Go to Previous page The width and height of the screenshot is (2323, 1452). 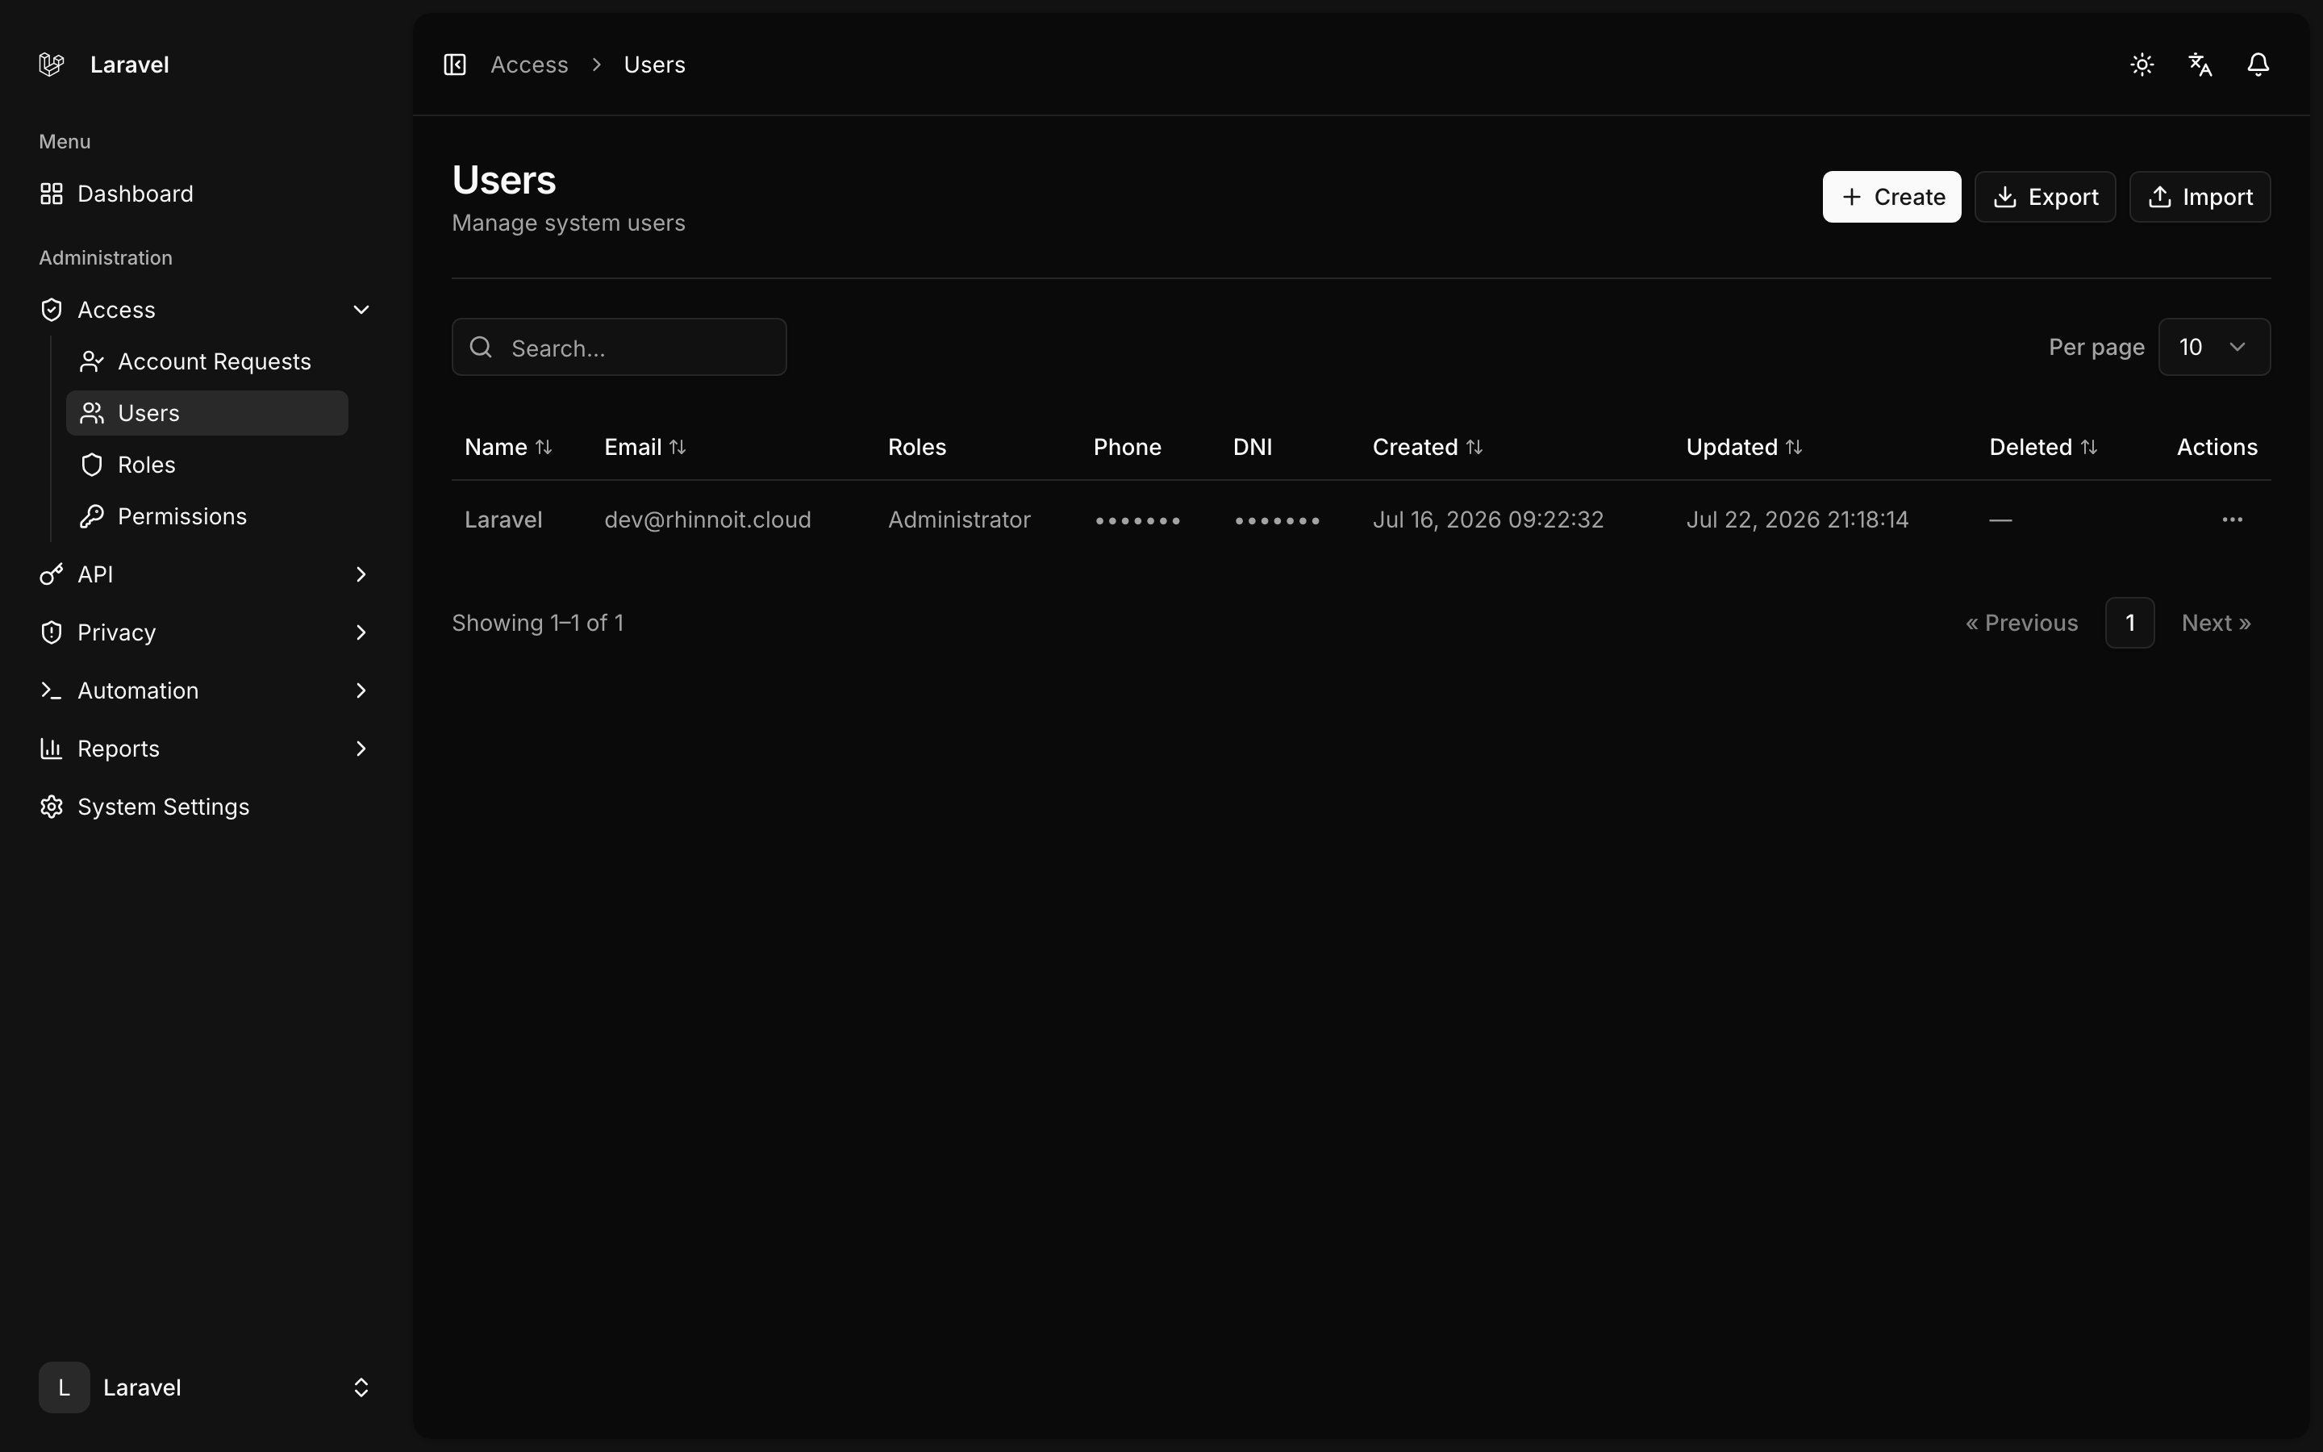coord(2021,624)
